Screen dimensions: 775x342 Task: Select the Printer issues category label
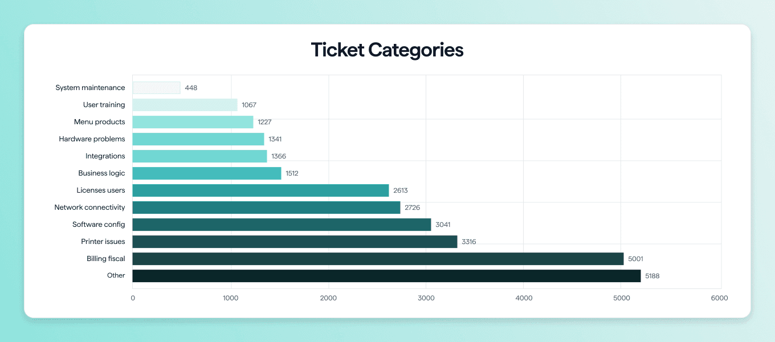(103, 242)
